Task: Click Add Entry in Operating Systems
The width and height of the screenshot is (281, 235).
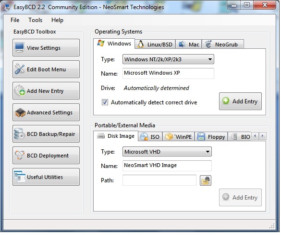Action: (240, 101)
